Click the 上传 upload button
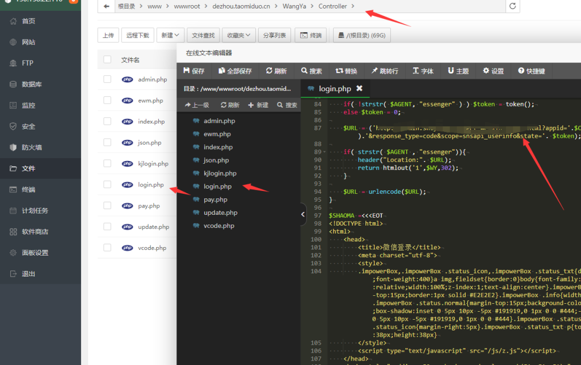 108,35
